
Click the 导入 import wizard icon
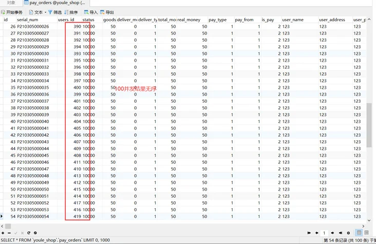point(86,12)
